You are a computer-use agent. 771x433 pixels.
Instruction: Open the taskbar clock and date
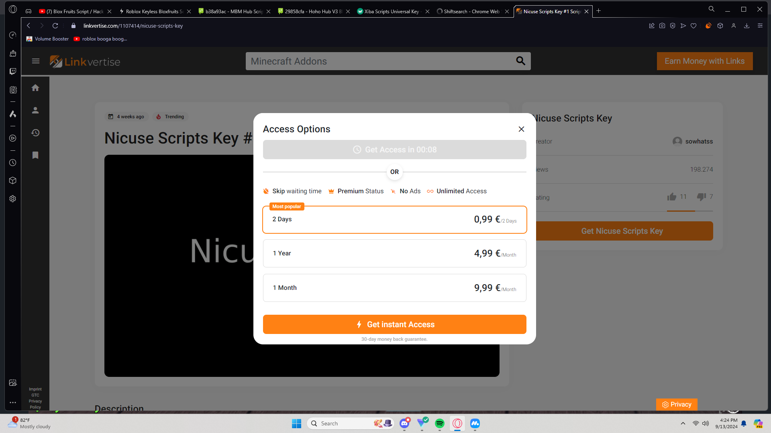727,423
